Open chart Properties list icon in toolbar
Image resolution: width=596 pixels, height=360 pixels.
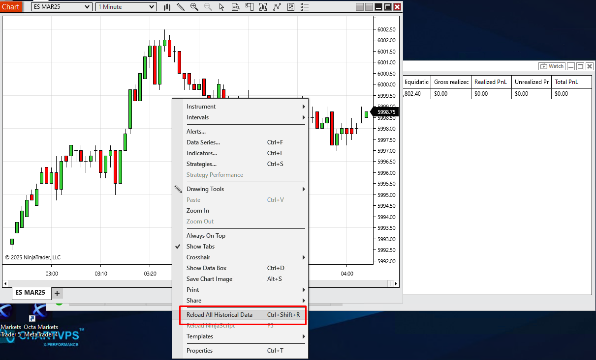tap(305, 7)
